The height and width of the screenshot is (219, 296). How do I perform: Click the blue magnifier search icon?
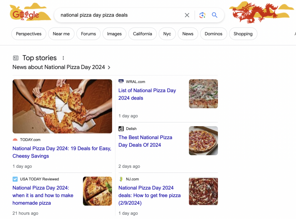pyautogui.click(x=215, y=15)
